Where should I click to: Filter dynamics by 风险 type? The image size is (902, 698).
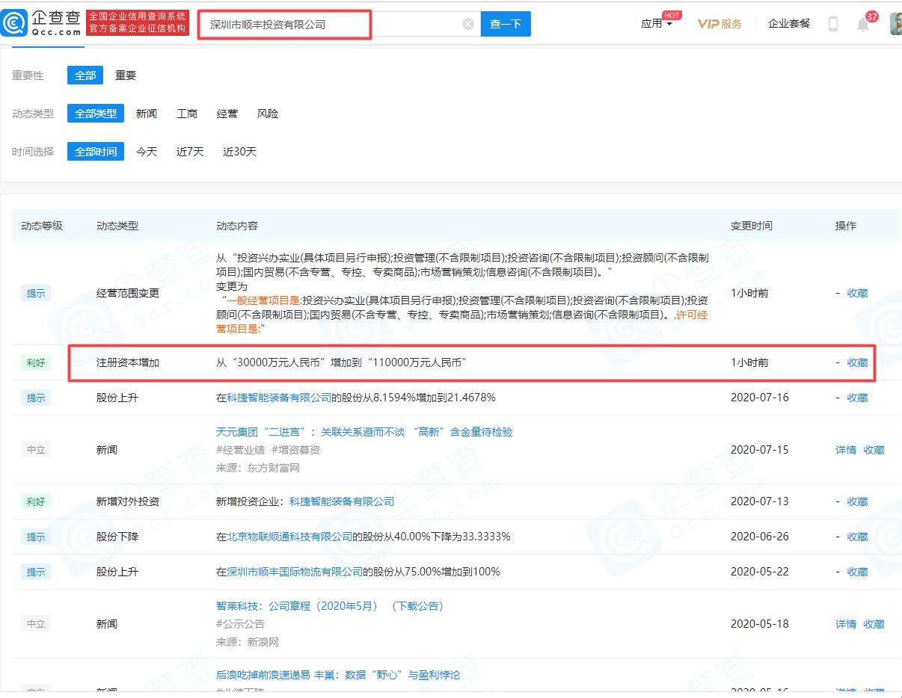point(268,114)
